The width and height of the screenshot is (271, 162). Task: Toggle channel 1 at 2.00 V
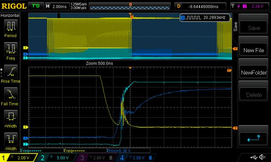(19, 158)
